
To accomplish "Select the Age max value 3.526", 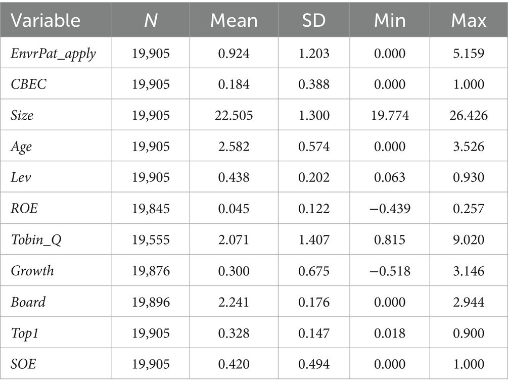I will [x=469, y=147].
